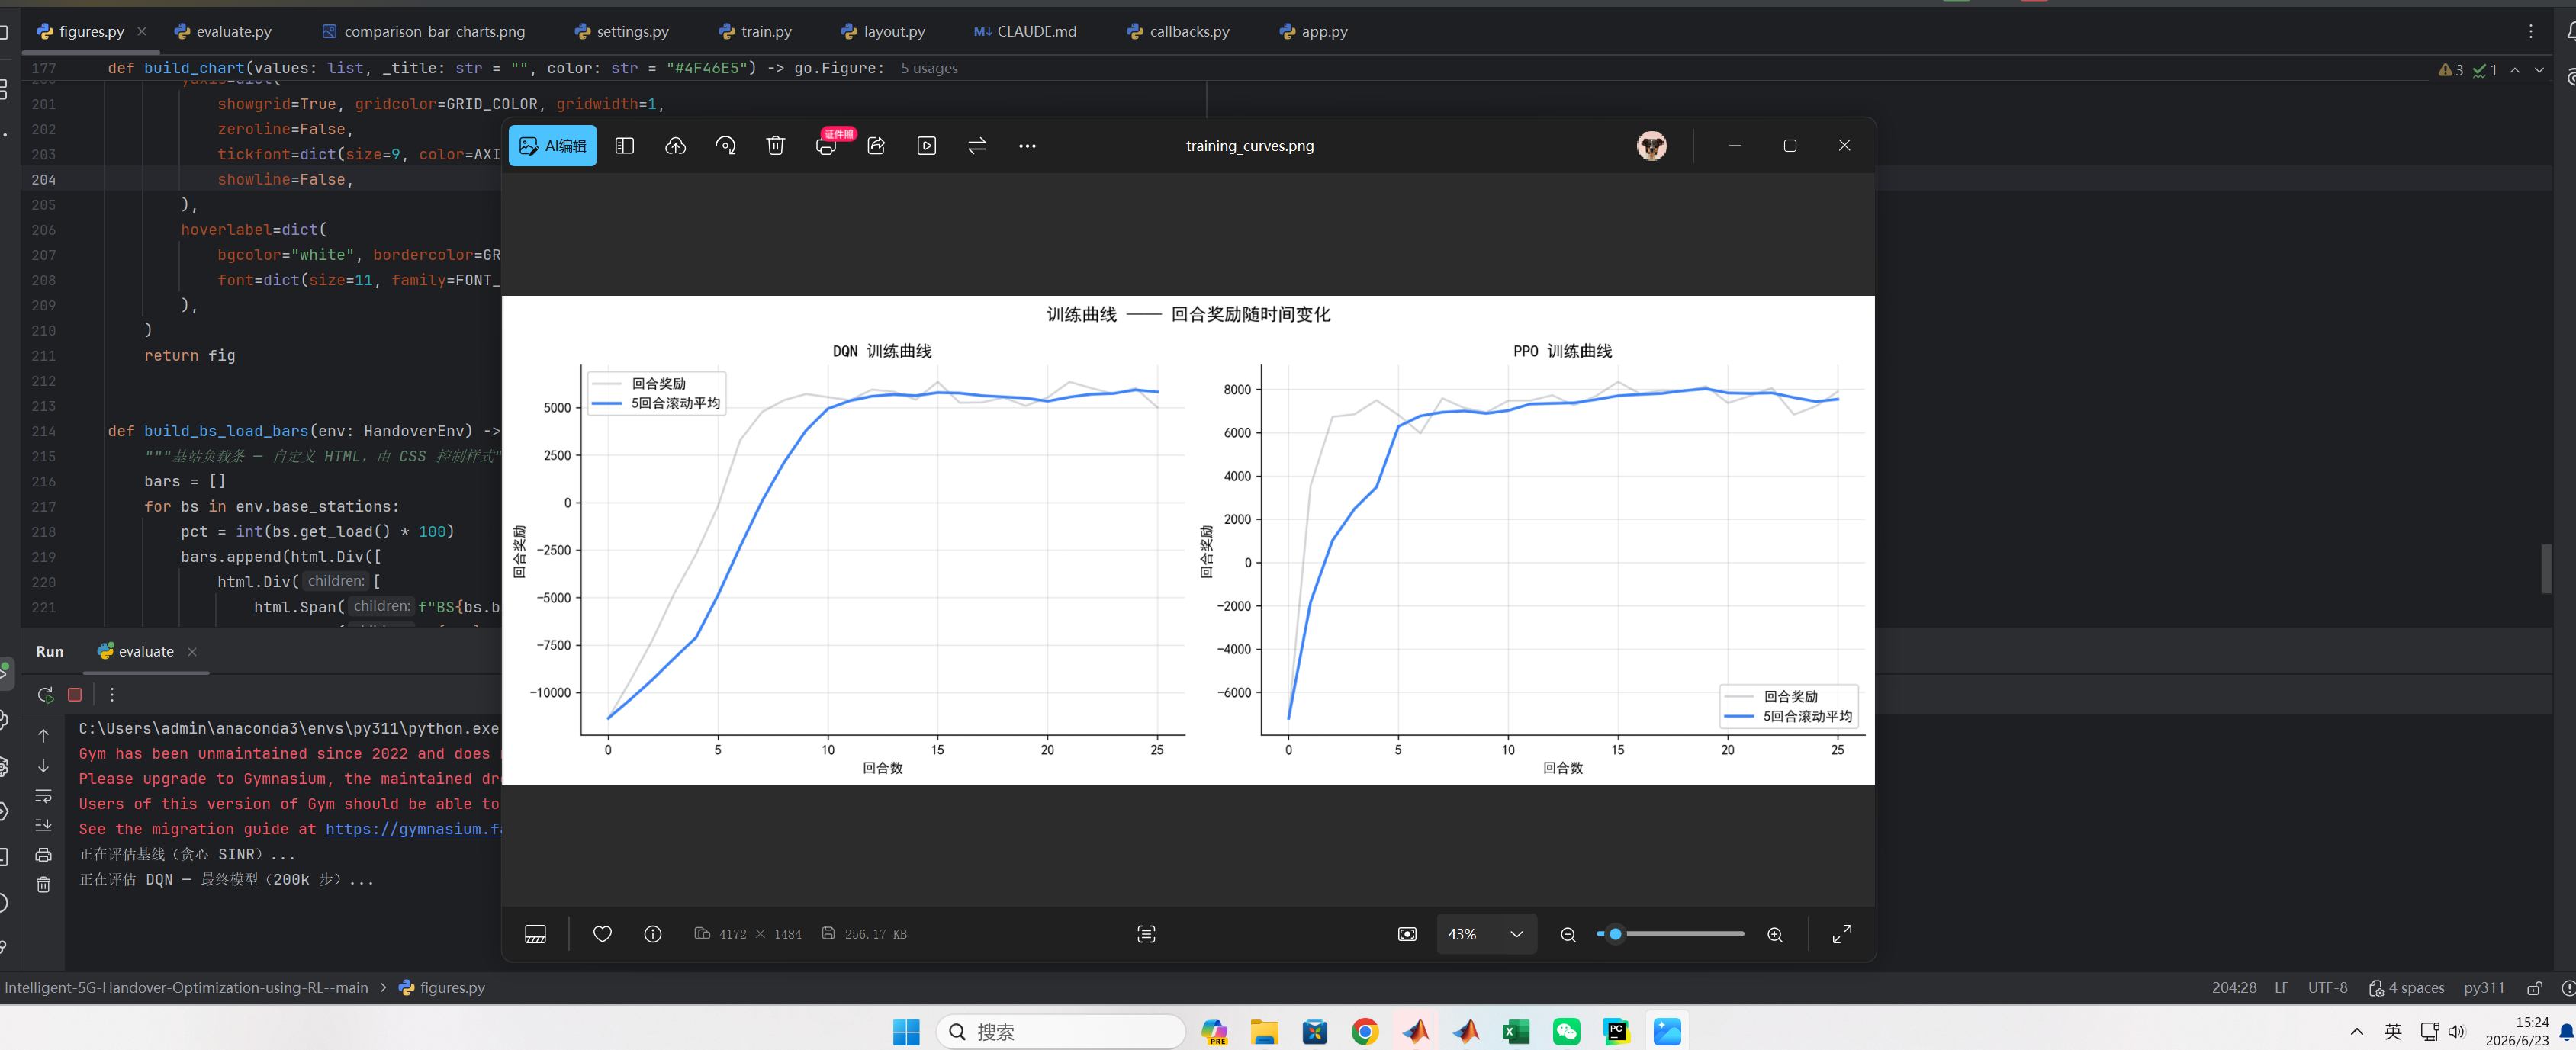This screenshot has height=1050, width=2576.
Task: Open Run toolbar more options menu
Action: point(112,695)
